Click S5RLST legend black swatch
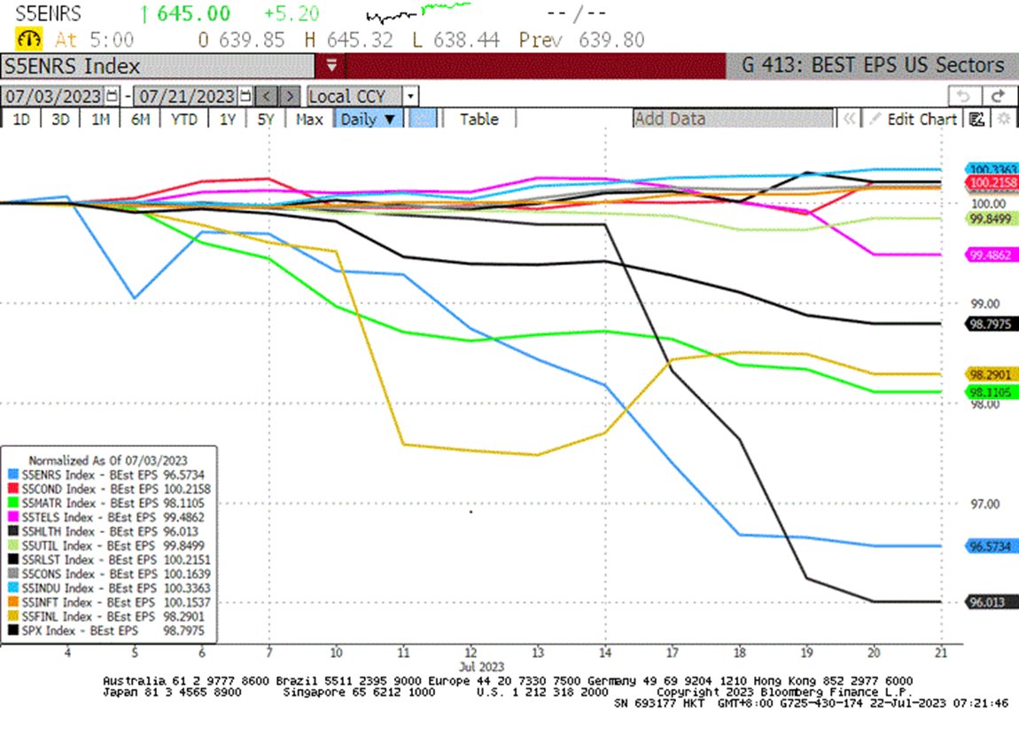 tap(13, 560)
